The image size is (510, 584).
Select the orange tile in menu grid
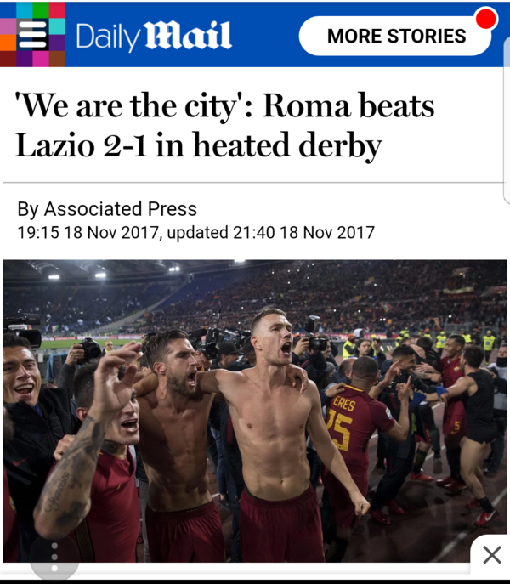[8, 43]
